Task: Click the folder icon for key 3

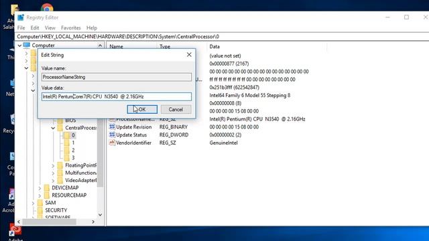Action: 67,158
